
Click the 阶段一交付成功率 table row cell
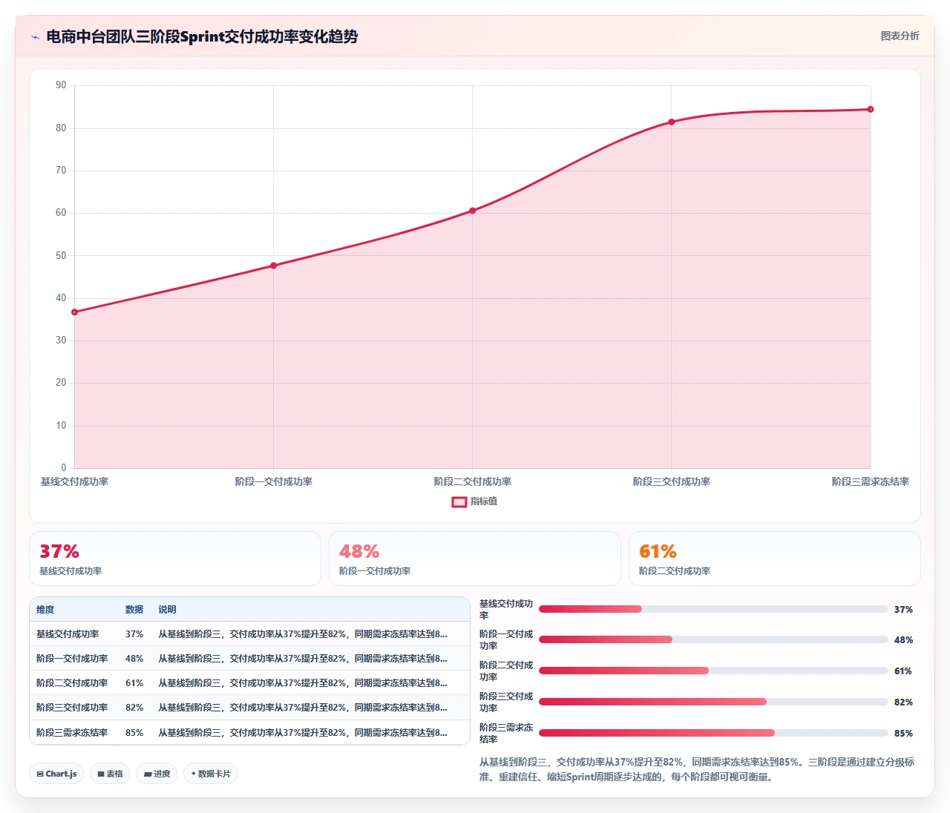(72, 659)
